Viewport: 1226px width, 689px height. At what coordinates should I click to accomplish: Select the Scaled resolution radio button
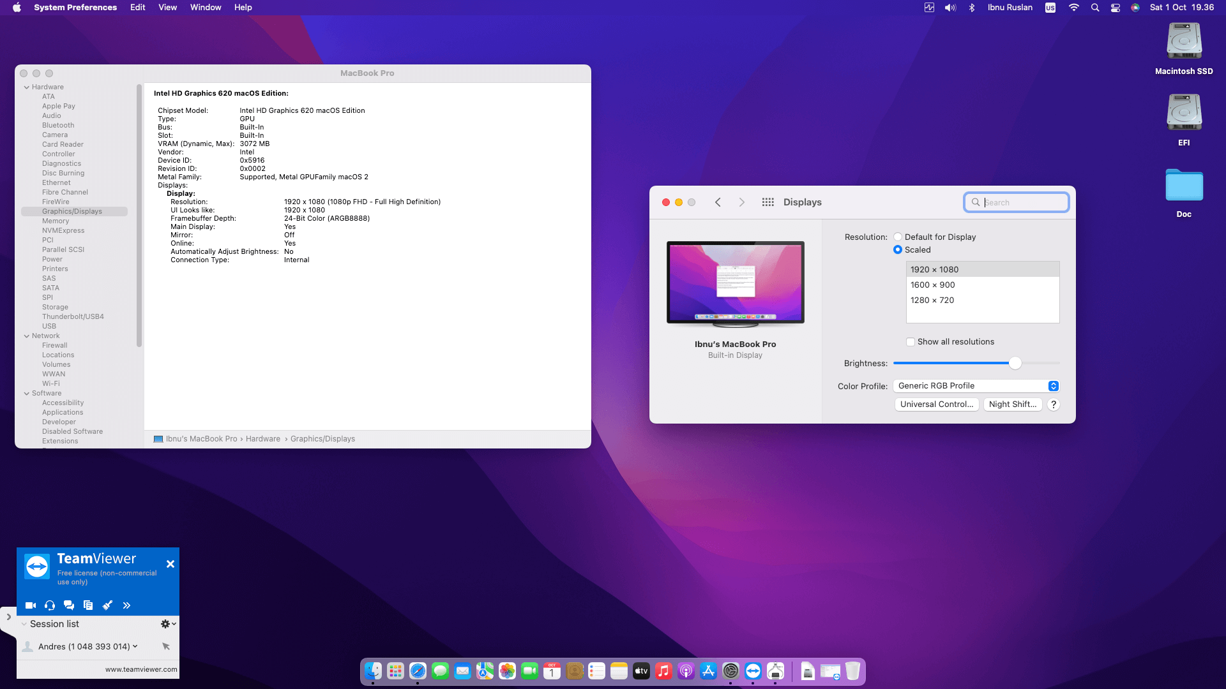(x=898, y=249)
